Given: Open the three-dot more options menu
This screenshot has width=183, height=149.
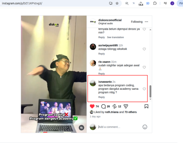Looking at the screenshot, I should point(146,22).
